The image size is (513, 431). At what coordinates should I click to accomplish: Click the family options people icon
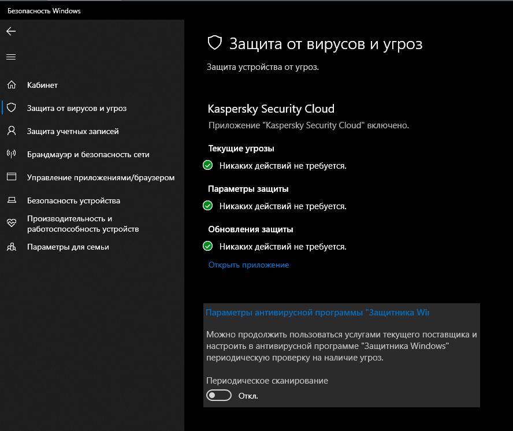[12, 247]
